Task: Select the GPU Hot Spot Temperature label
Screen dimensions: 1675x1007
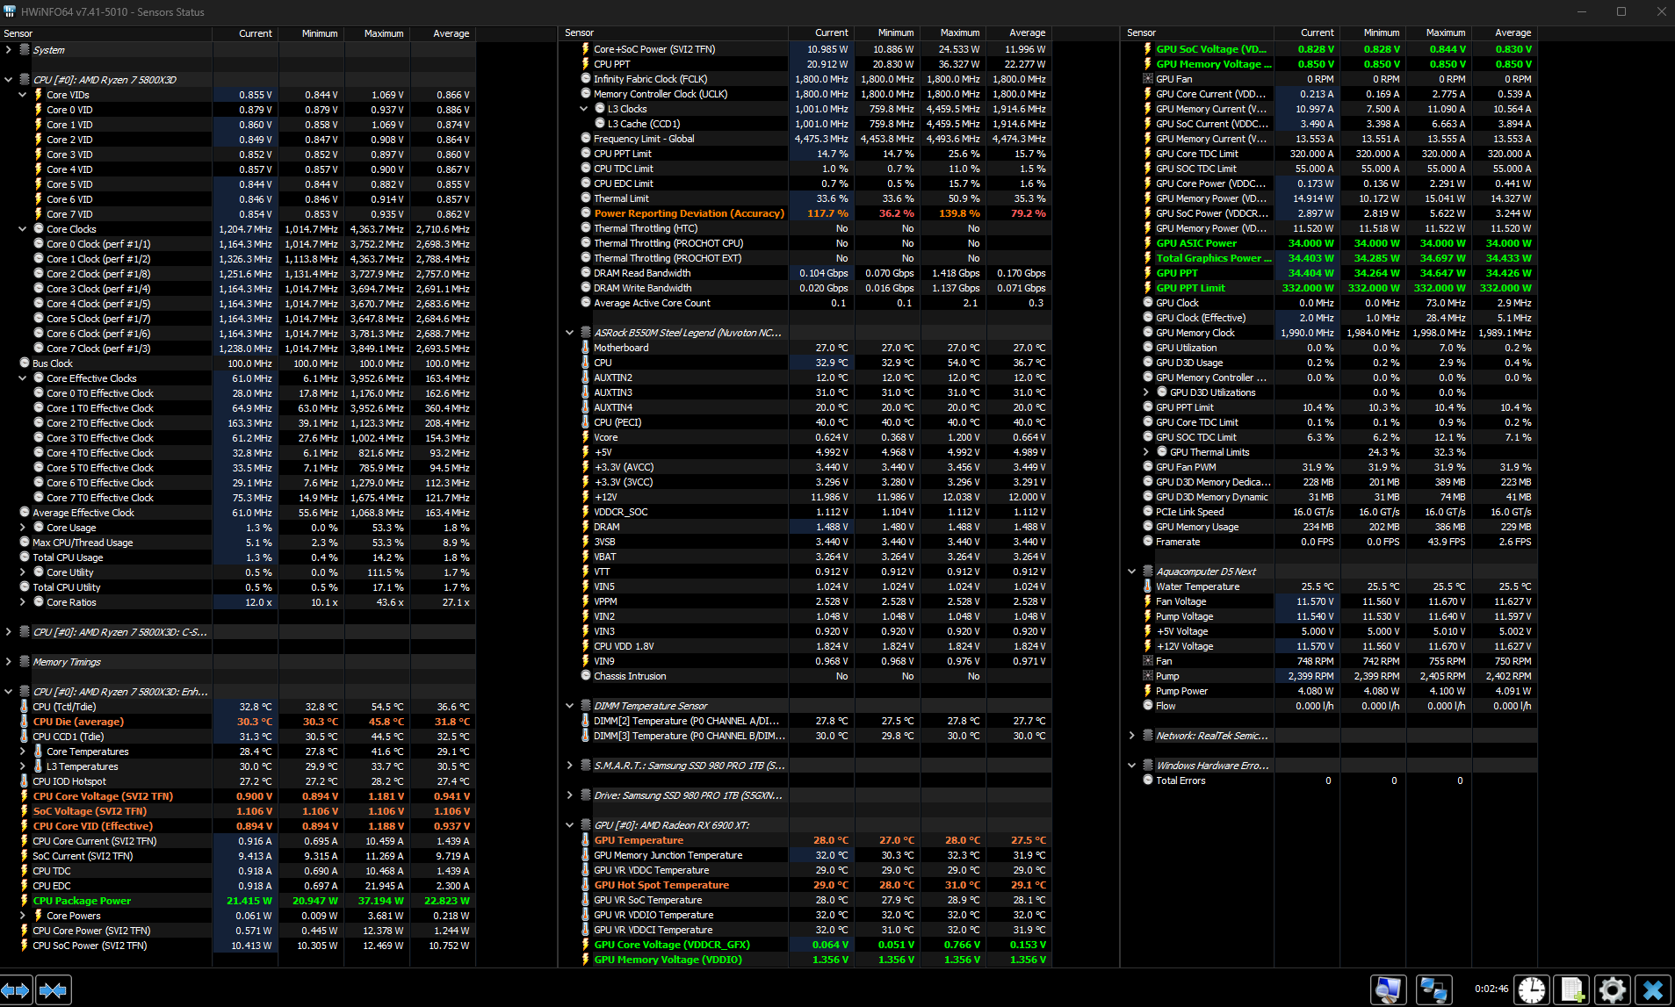Action: pos(661,885)
